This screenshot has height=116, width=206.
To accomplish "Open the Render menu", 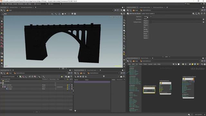I will click(10, 4).
